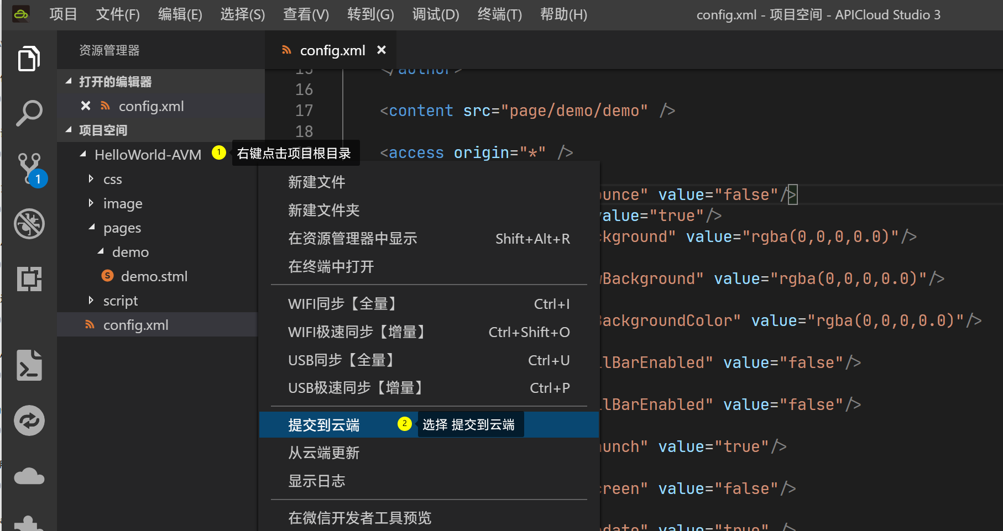Collapse the 项目空间 section
Viewport: 1003px width, 531px height.
69,130
